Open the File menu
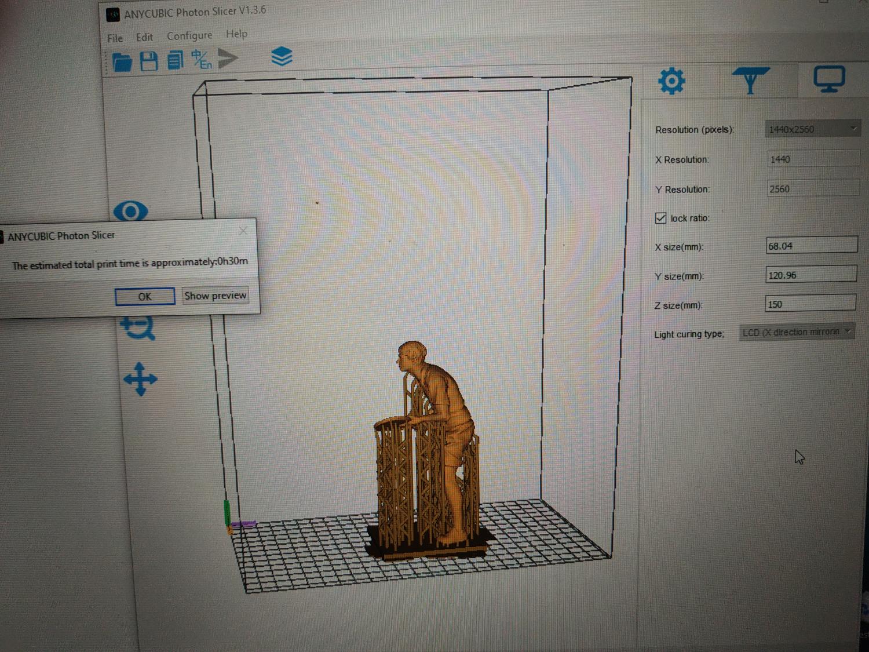 (115, 38)
